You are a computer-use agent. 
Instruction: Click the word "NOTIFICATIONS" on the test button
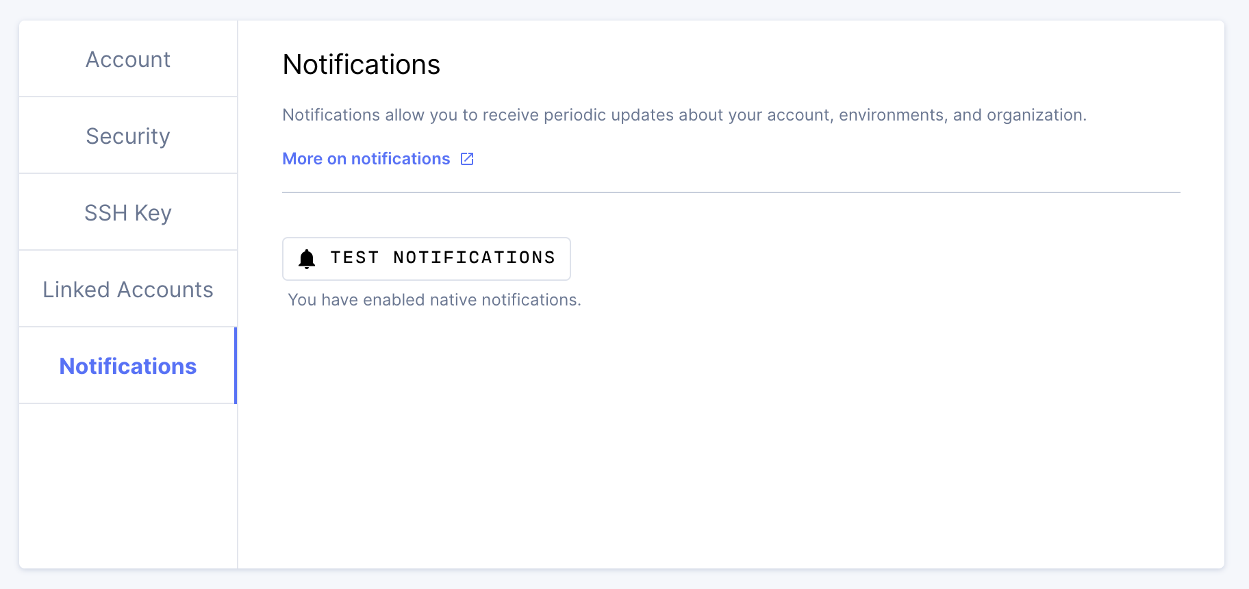(x=474, y=258)
